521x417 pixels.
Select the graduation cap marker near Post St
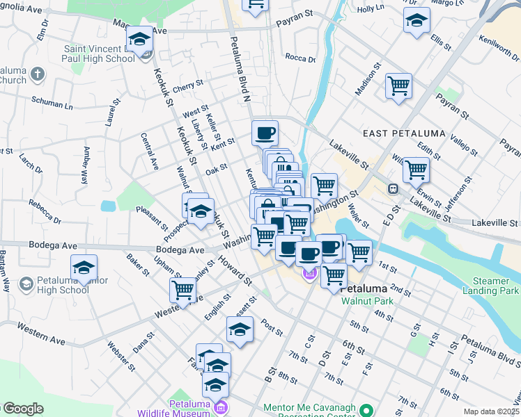click(240, 329)
